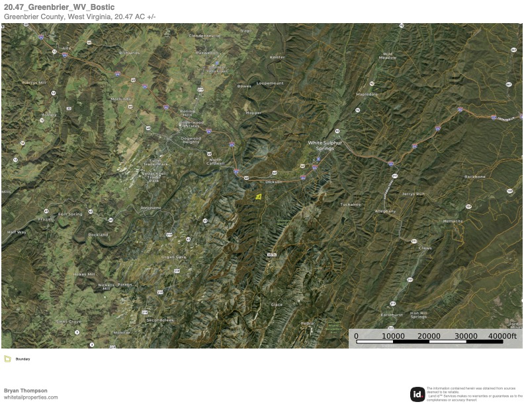This screenshot has height=404, width=524.
Task: Click the Route 219 shield near Maxwelton
Action: pos(200,88)
